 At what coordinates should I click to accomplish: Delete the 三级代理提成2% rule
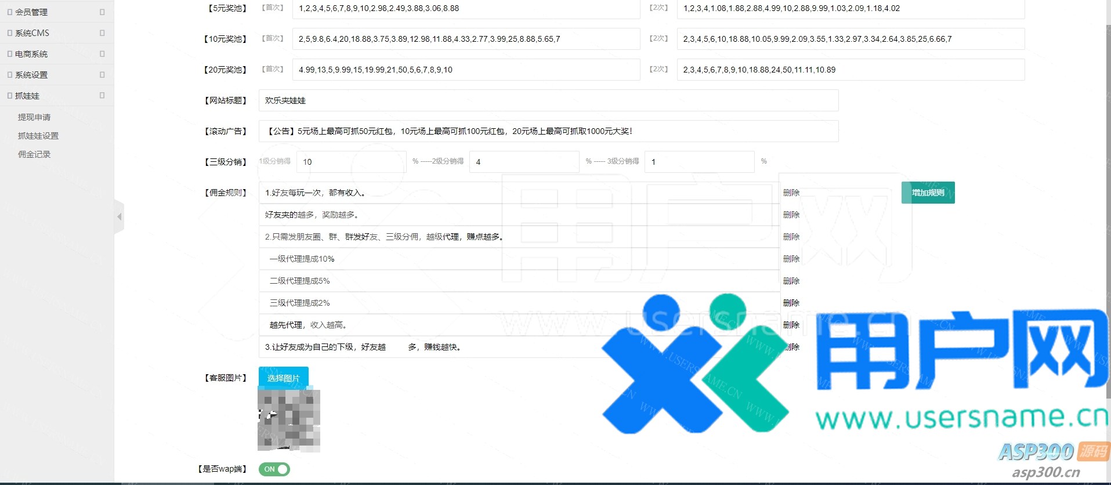(x=791, y=303)
